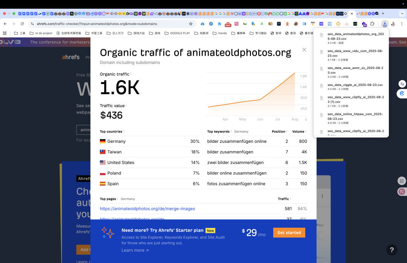Open the round question-mark help button
This screenshot has height=263, width=407.
pyautogui.click(x=392, y=250)
